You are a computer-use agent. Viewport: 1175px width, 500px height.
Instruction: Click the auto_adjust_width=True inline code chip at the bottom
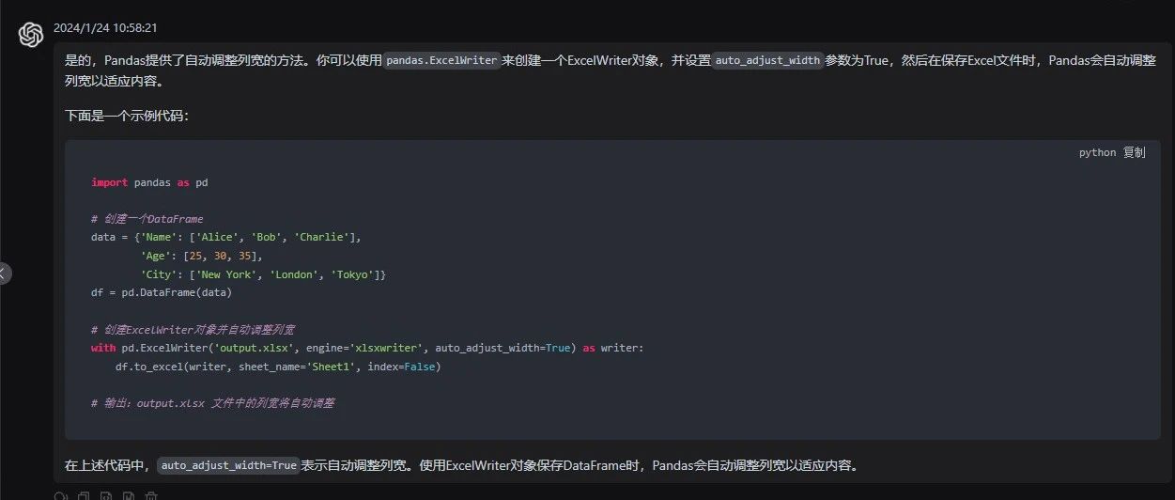228,465
